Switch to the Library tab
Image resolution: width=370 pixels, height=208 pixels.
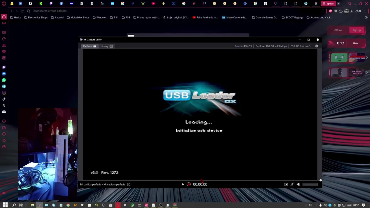107,46
